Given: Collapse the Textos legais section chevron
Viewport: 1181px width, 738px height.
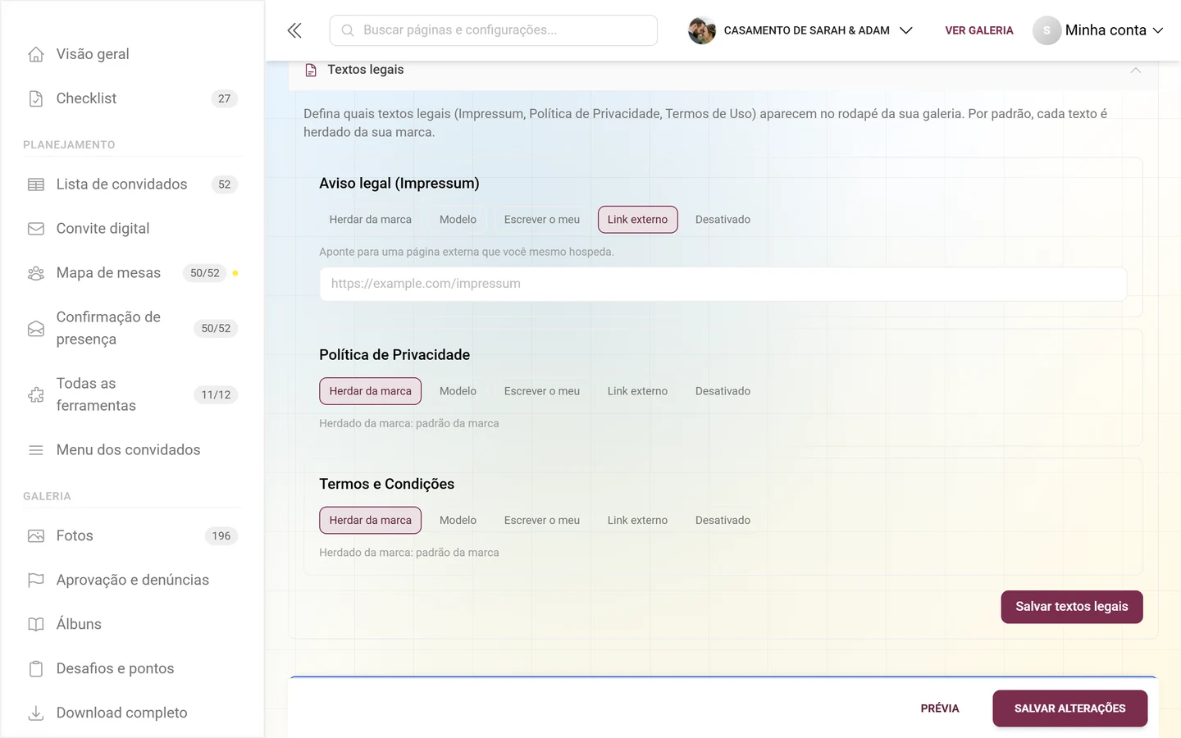Looking at the screenshot, I should [x=1136, y=71].
